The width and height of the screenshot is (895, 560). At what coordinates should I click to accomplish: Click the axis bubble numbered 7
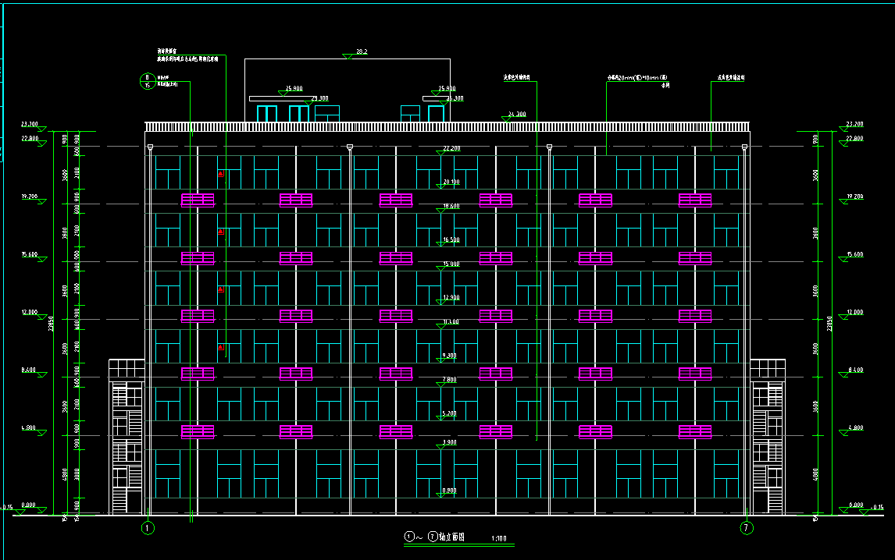(x=747, y=528)
